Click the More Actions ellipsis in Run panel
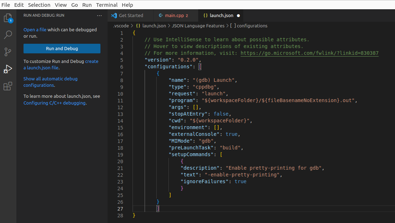Viewport: 395px width, 223px height. (99, 15)
